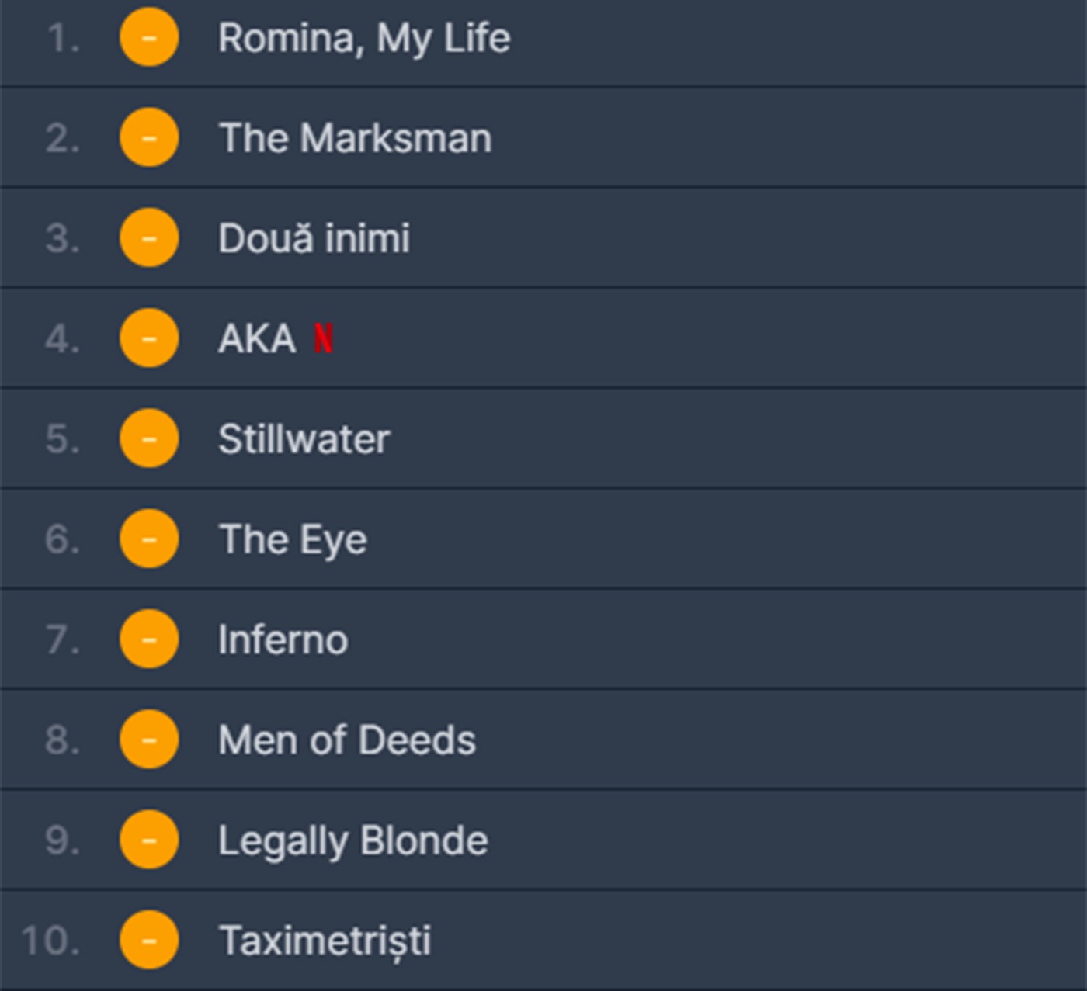Click the orange status icon beside Men of Deeds
The image size is (1087, 991).
149,740
